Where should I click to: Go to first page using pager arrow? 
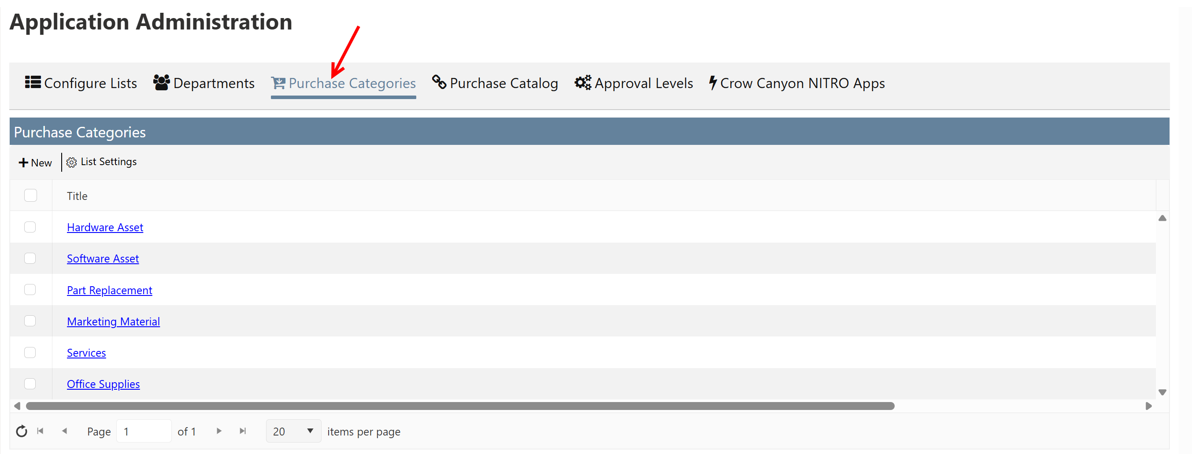pos(40,432)
